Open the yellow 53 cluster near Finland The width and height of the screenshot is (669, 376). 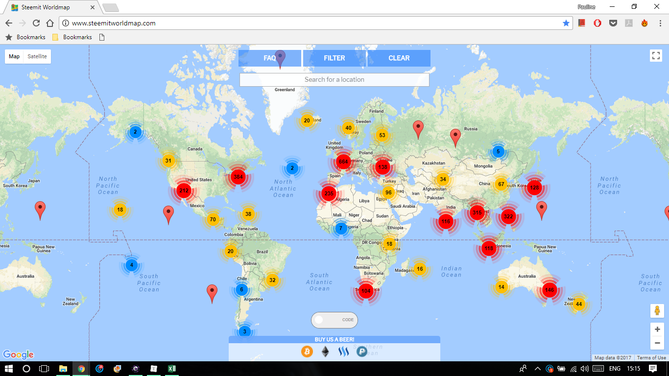tap(382, 135)
